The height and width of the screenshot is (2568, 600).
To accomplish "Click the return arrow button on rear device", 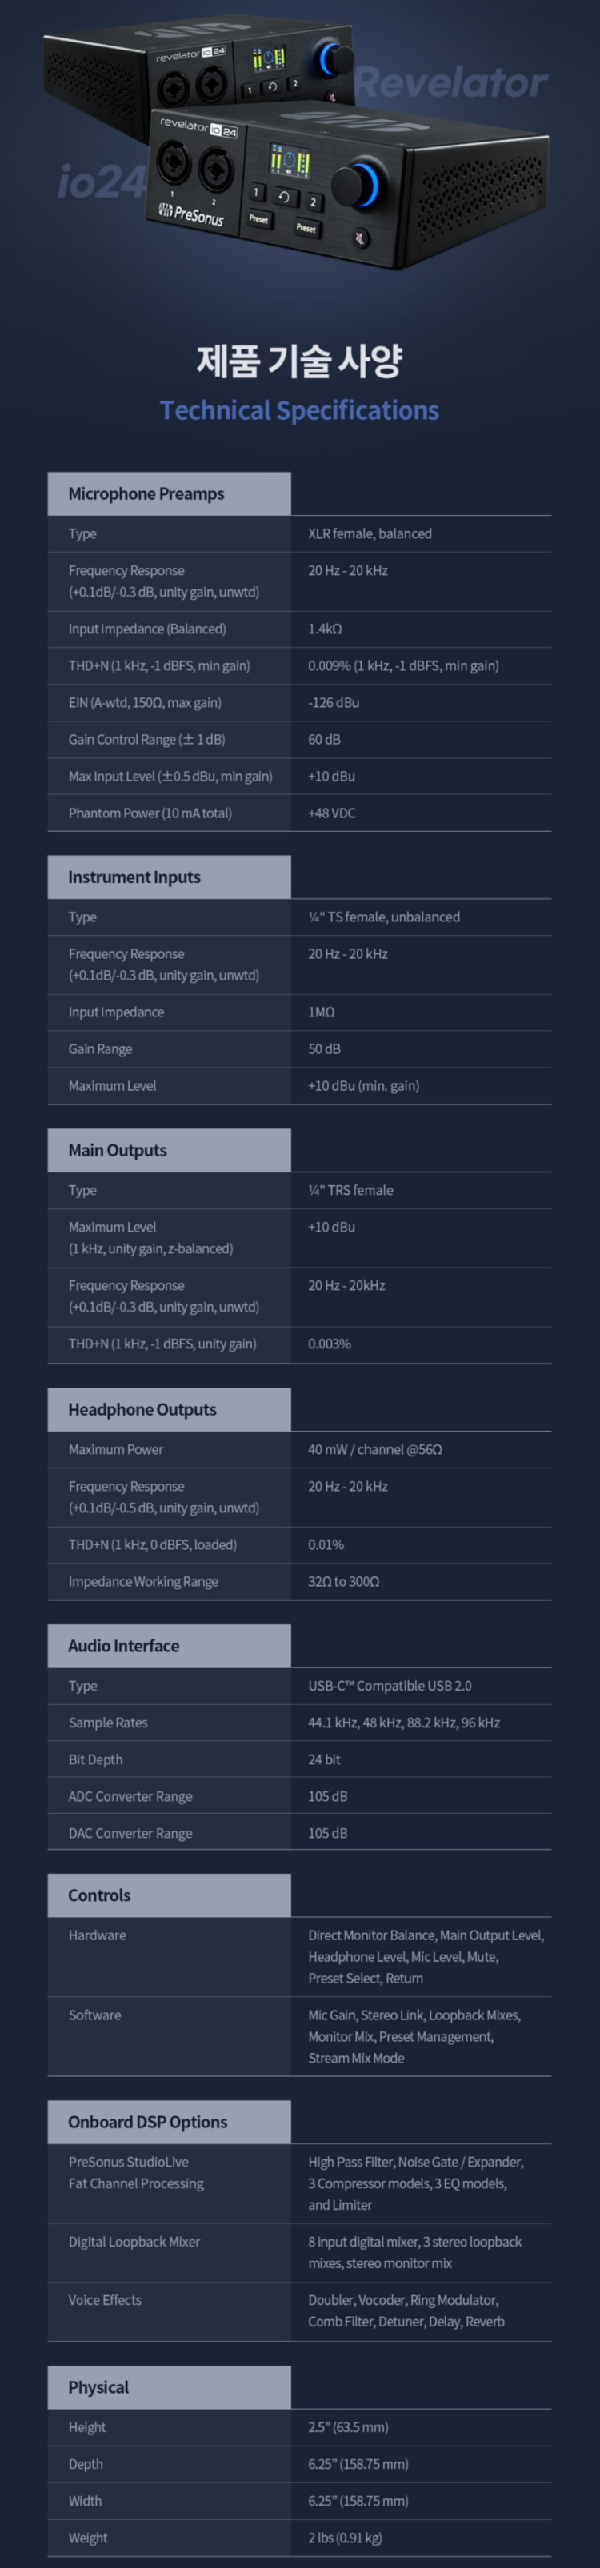I will coord(271,88).
